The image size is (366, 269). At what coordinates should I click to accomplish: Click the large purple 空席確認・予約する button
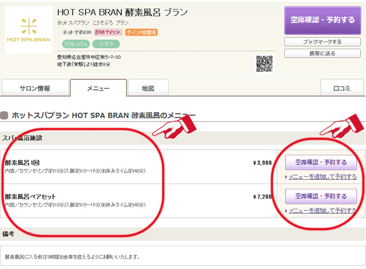pos(323,21)
